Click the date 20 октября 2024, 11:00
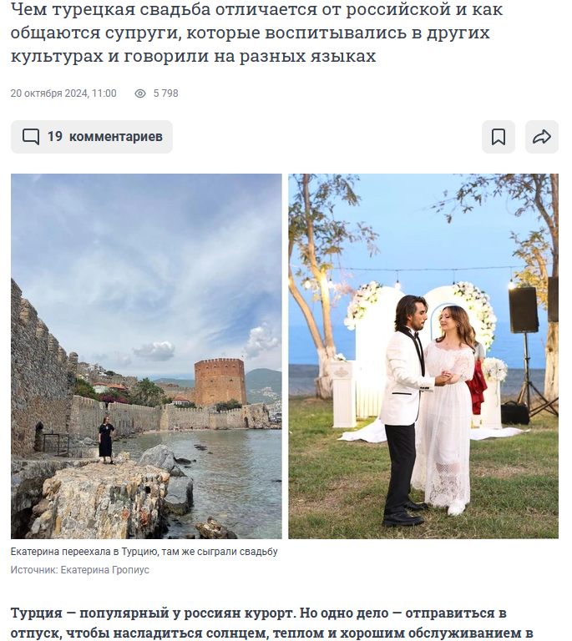This screenshot has width=572, height=641. tap(63, 93)
